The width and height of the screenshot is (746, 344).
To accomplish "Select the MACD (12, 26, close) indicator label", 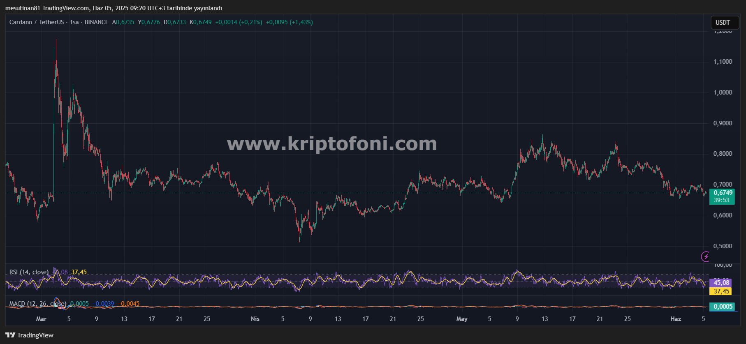I will click(x=38, y=304).
